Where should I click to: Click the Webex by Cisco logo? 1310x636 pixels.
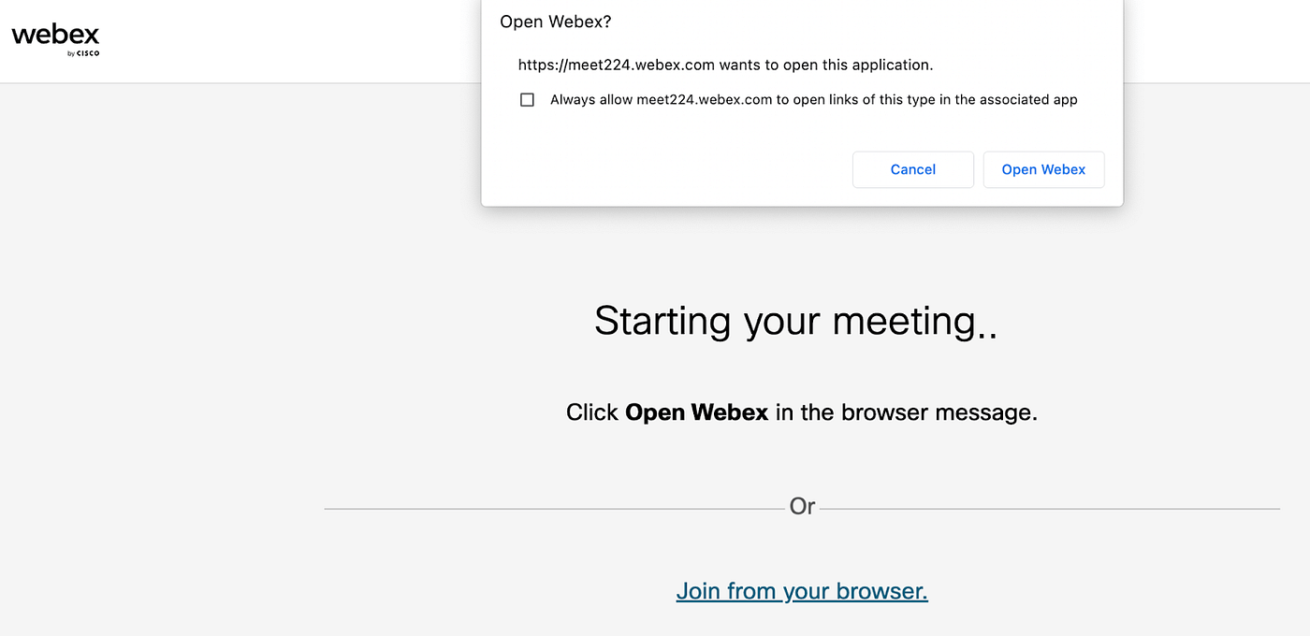(54, 37)
